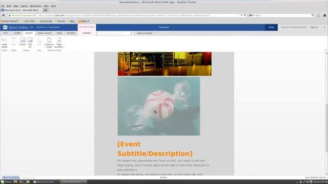
Task: Open the search engine selector dropdown
Action: coord(252,15)
